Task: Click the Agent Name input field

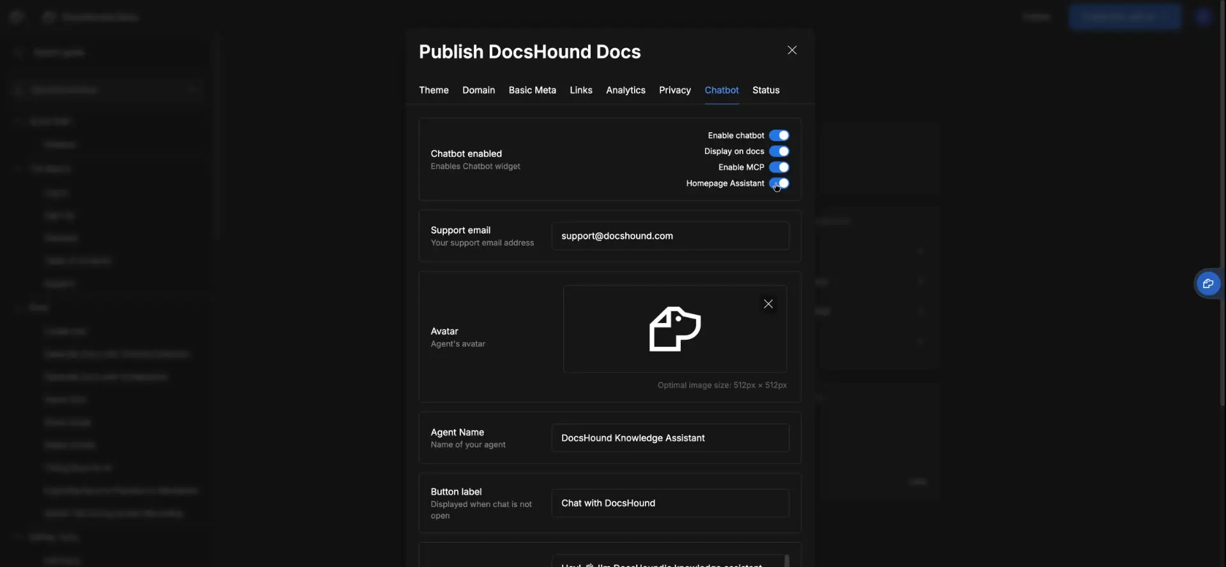Action: click(670, 438)
